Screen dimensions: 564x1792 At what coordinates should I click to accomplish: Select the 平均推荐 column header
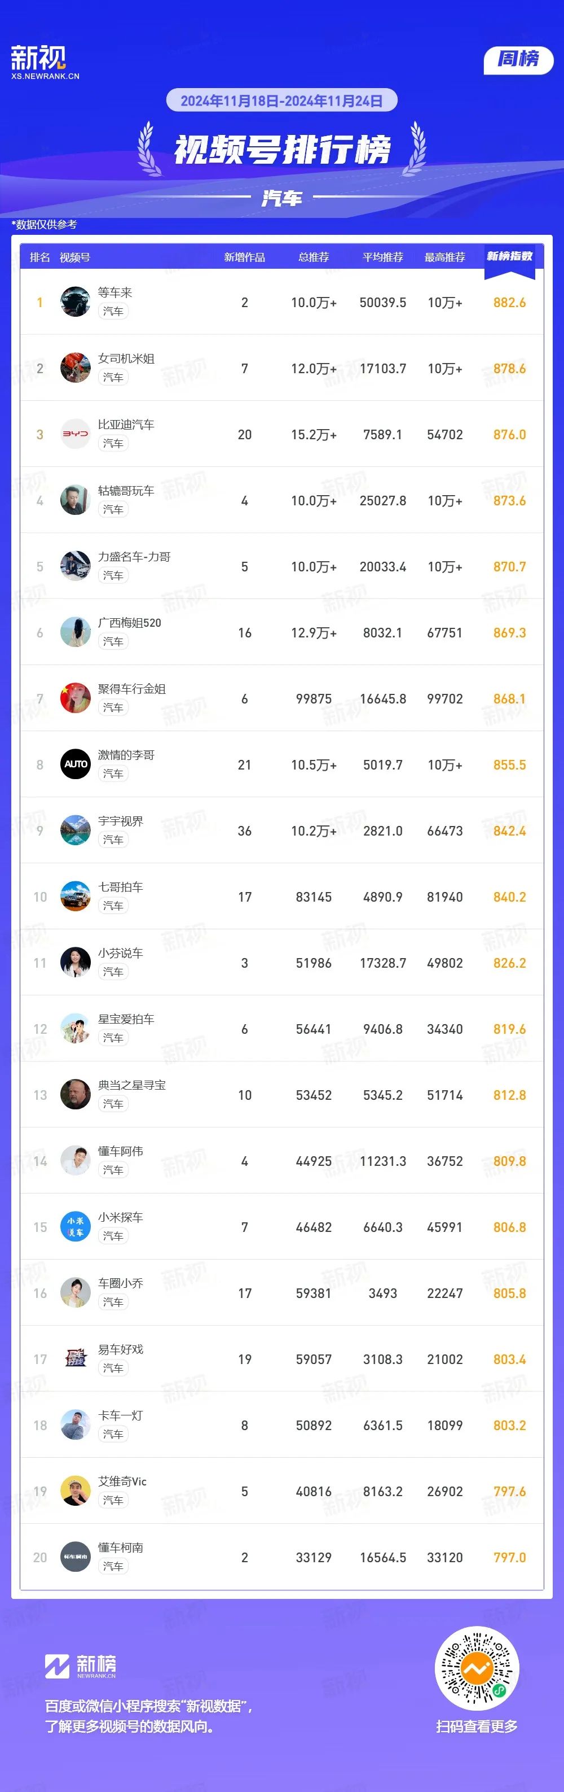(x=383, y=257)
